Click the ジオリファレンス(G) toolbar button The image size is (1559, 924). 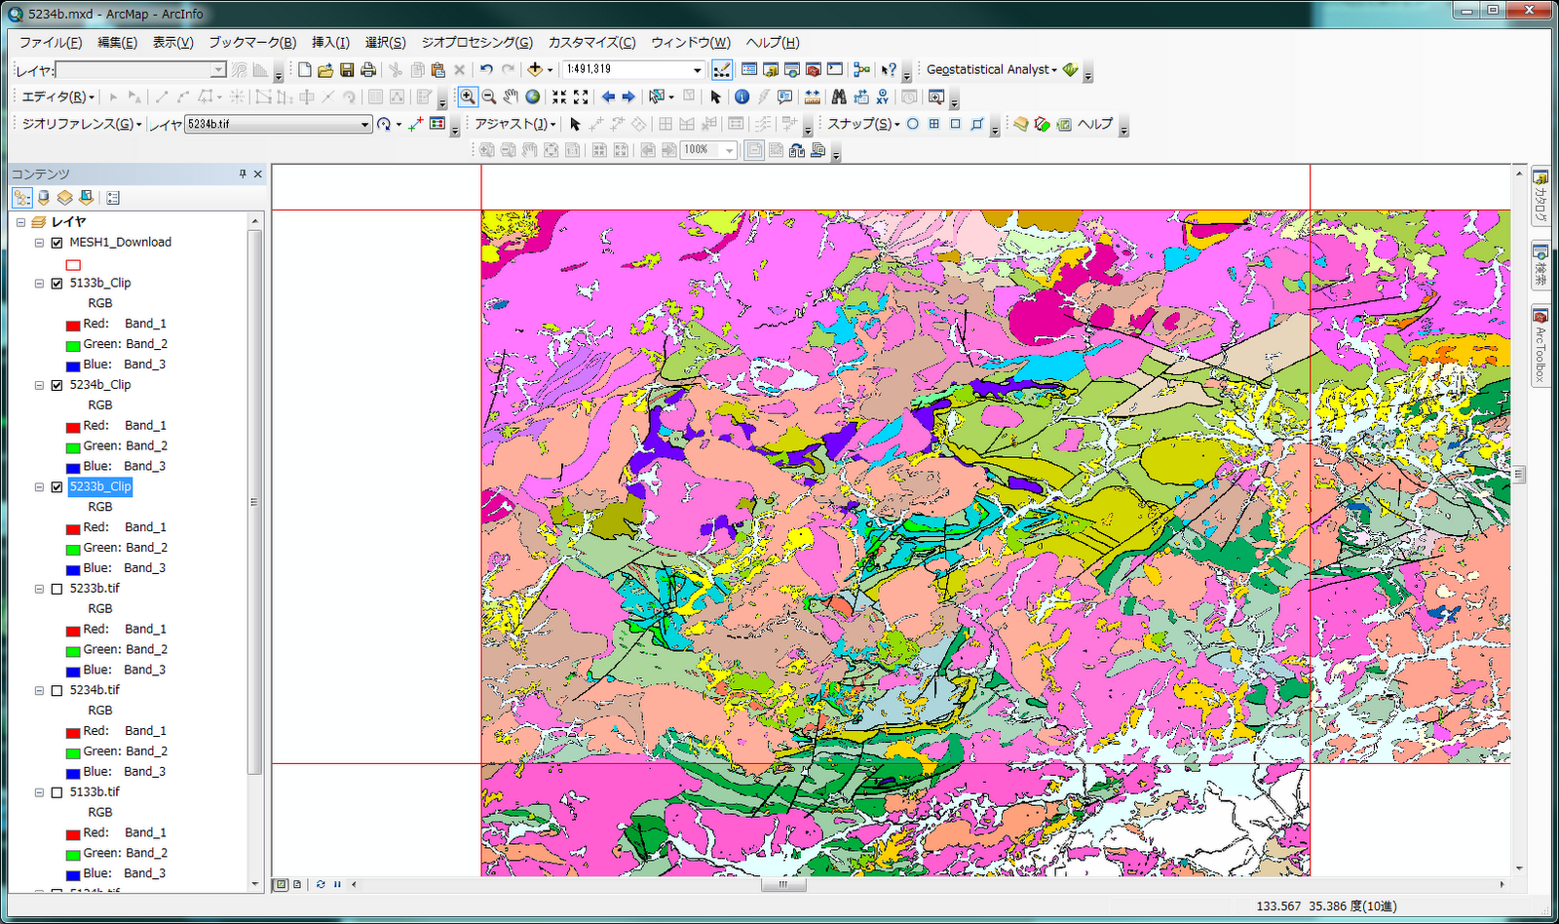pos(81,124)
